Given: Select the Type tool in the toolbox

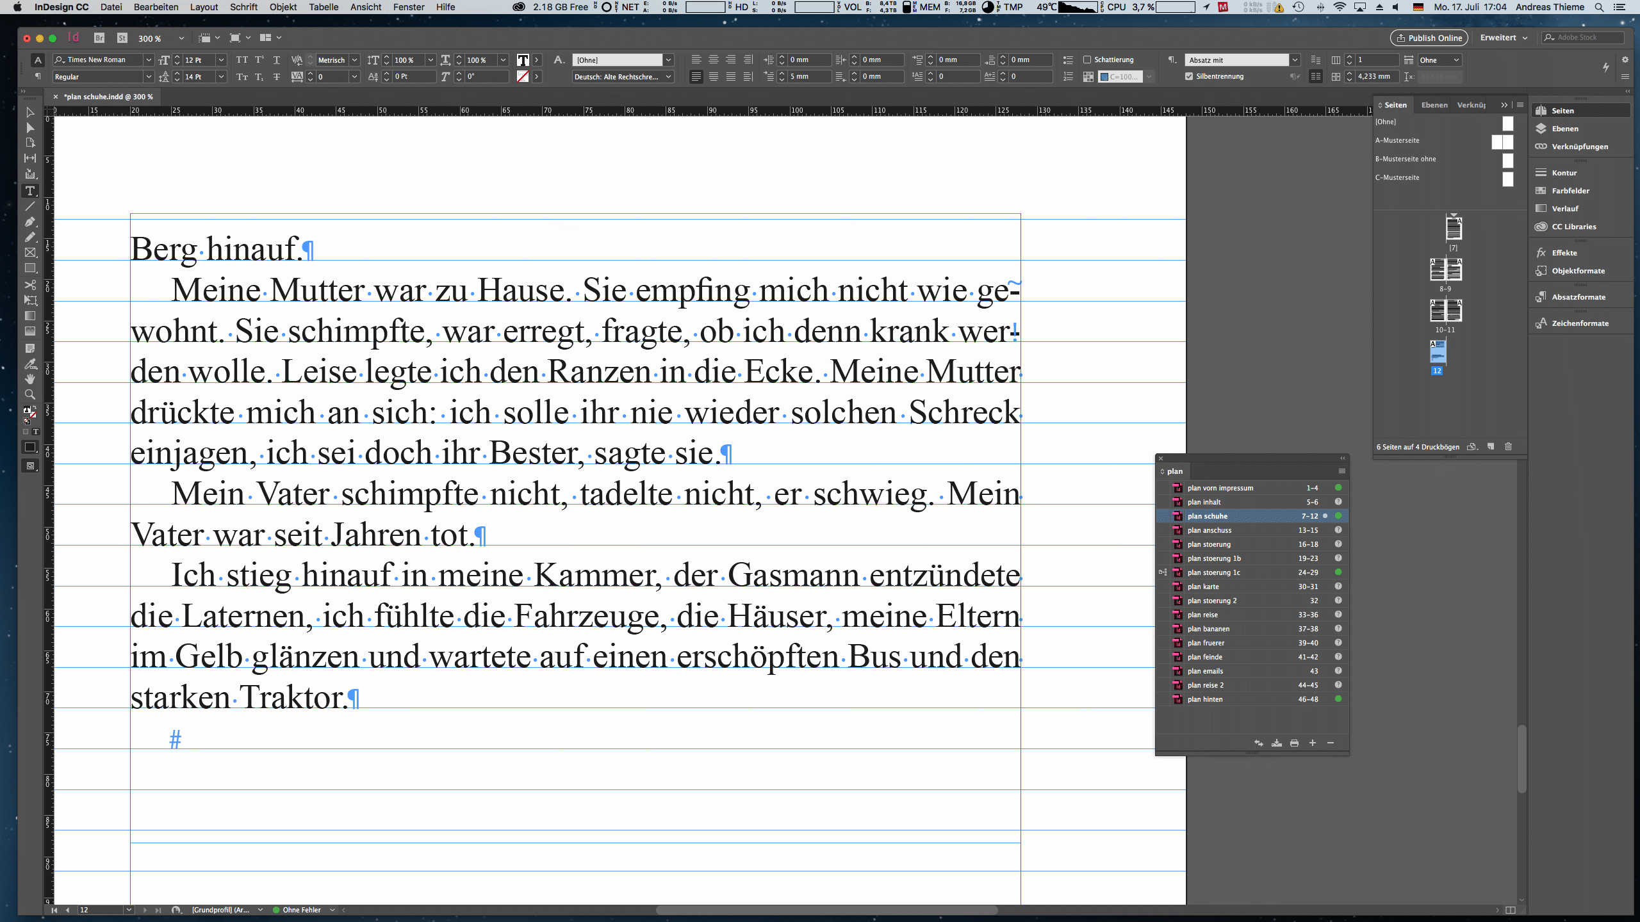Looking at the screenshot, I should (29, 191).
